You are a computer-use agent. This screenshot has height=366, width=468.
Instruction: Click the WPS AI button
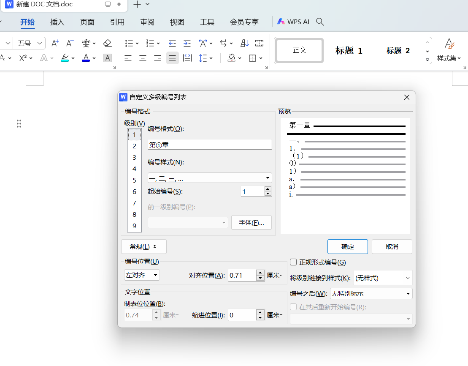coord(293,22)
